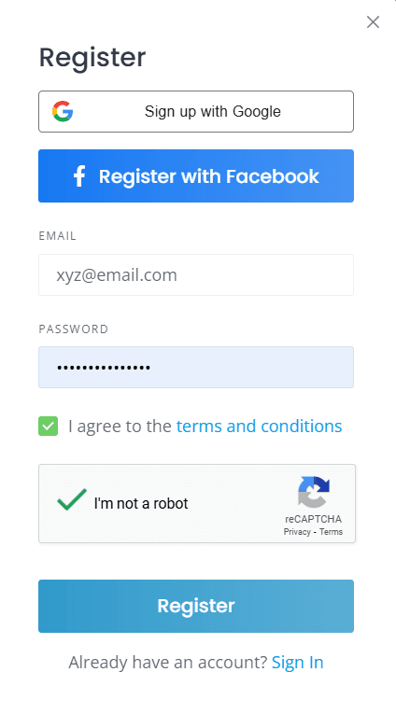Viewport: 396px width, 714px height.
Task: Open the reCAPTCHA Privacy link
Action: coord(297,532)
